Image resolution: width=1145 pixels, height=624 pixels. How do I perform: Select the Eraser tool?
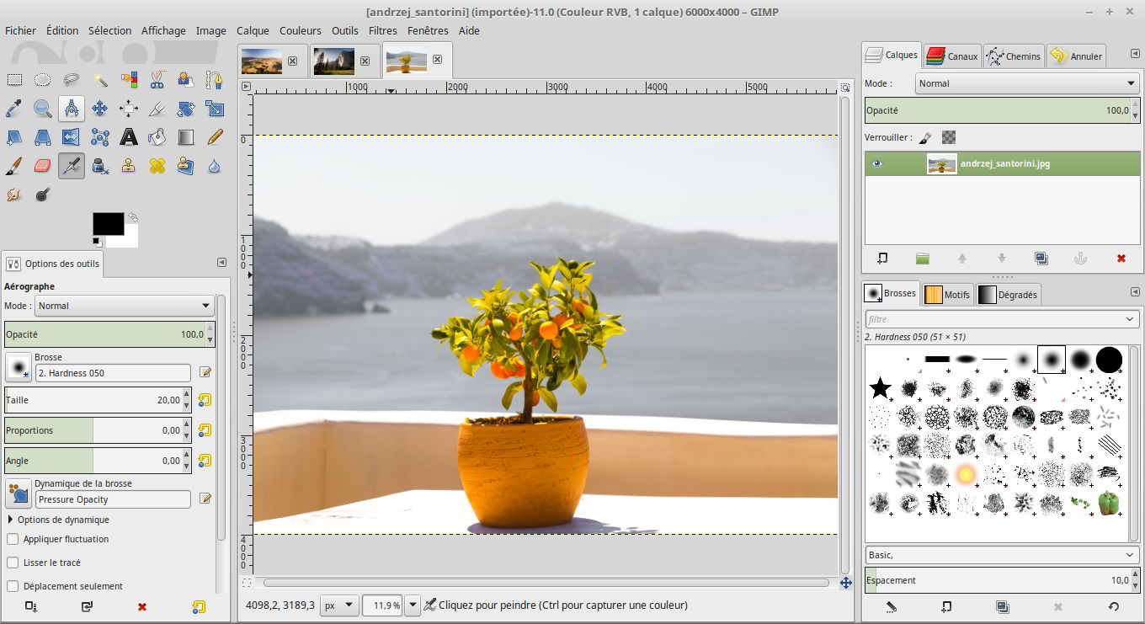[43, 166]
